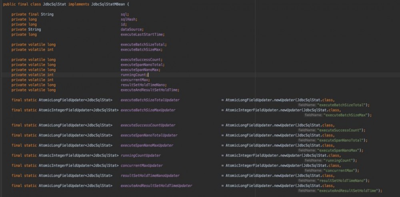Click the executeBatchSizeMaxUpdater variable name
The width and height of the screenshot is (400, 197).
[x=148, y=110]
